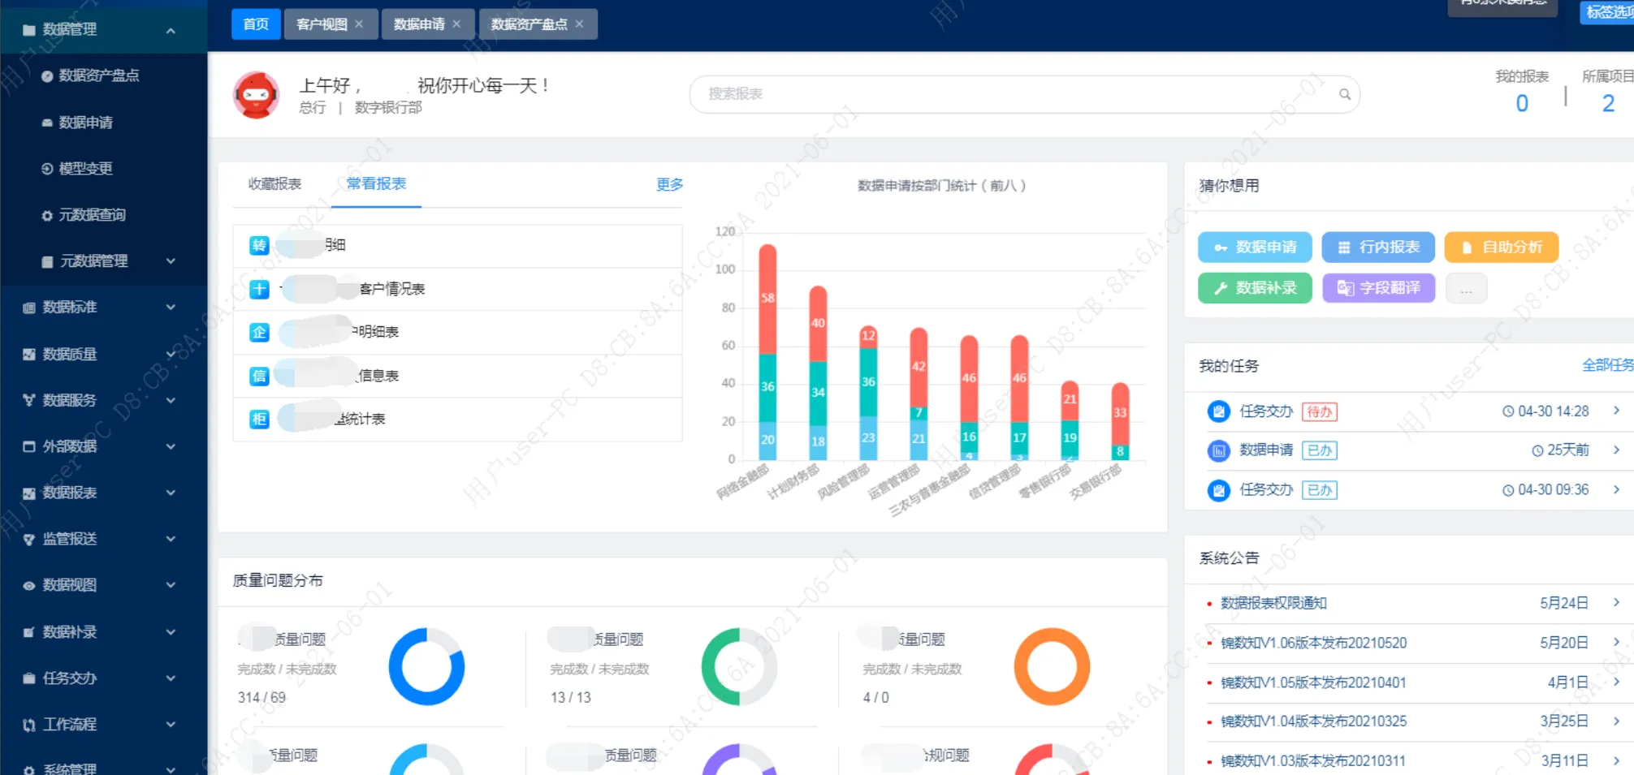Click the 更多 link for reports
Image resolution: width=1634 pixels, height=775 pixels.
click(669, 184)
